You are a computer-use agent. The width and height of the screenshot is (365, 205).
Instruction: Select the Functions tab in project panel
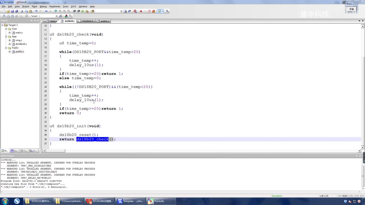click(24, 151)
